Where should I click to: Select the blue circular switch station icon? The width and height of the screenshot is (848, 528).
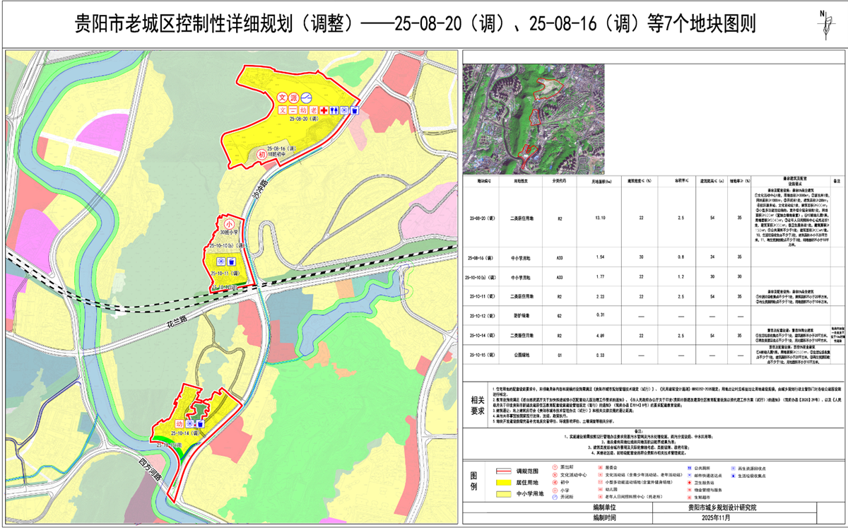[307, 98]
